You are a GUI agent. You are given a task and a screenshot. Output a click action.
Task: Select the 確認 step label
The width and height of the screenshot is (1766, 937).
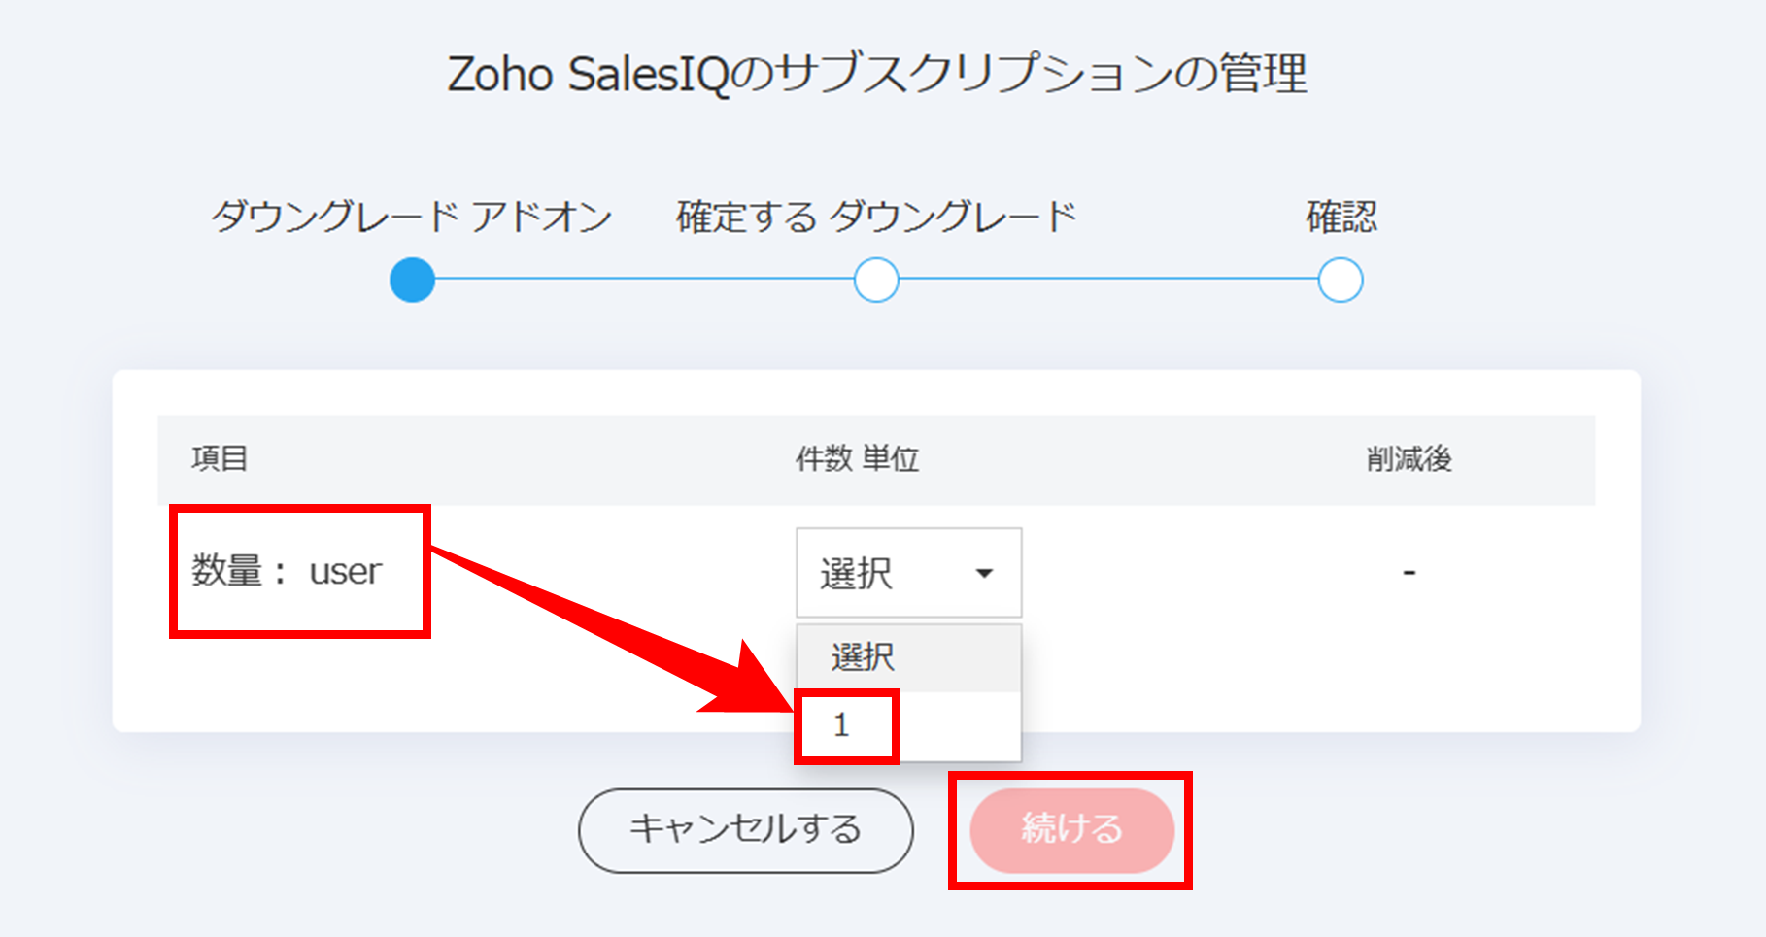pyautogui.click(x=1341, y=216)
